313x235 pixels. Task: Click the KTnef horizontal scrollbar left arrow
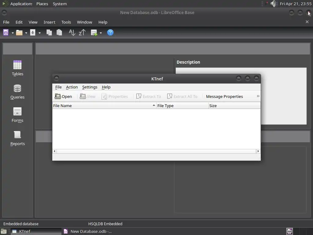tap(54, 151)
